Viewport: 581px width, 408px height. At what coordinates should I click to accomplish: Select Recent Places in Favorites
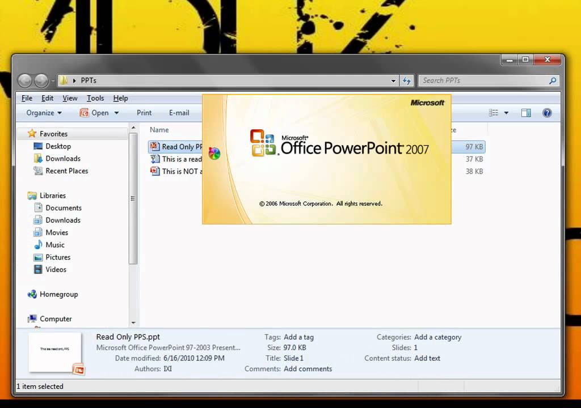point(67,171)
